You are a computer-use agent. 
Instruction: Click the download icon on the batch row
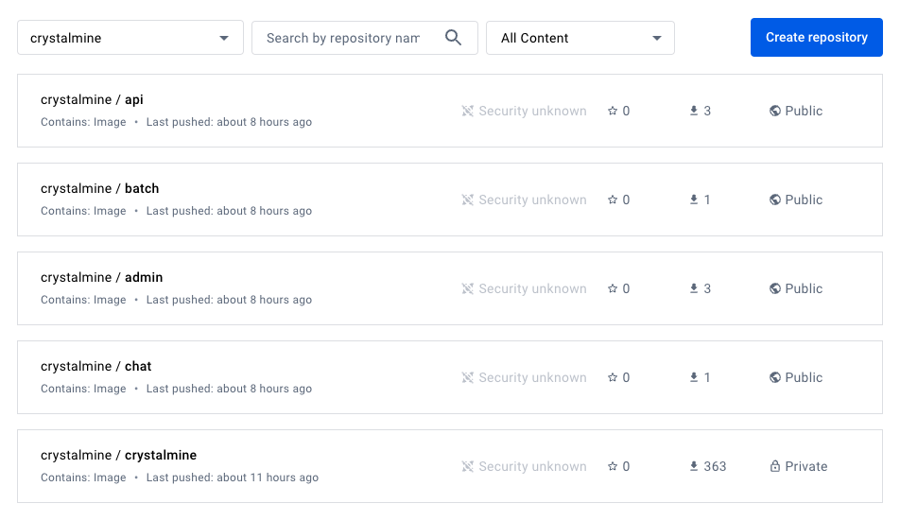[694, 200]
